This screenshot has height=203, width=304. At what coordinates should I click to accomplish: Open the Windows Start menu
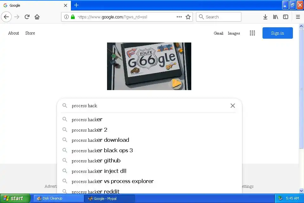click(x=15, y=198)
